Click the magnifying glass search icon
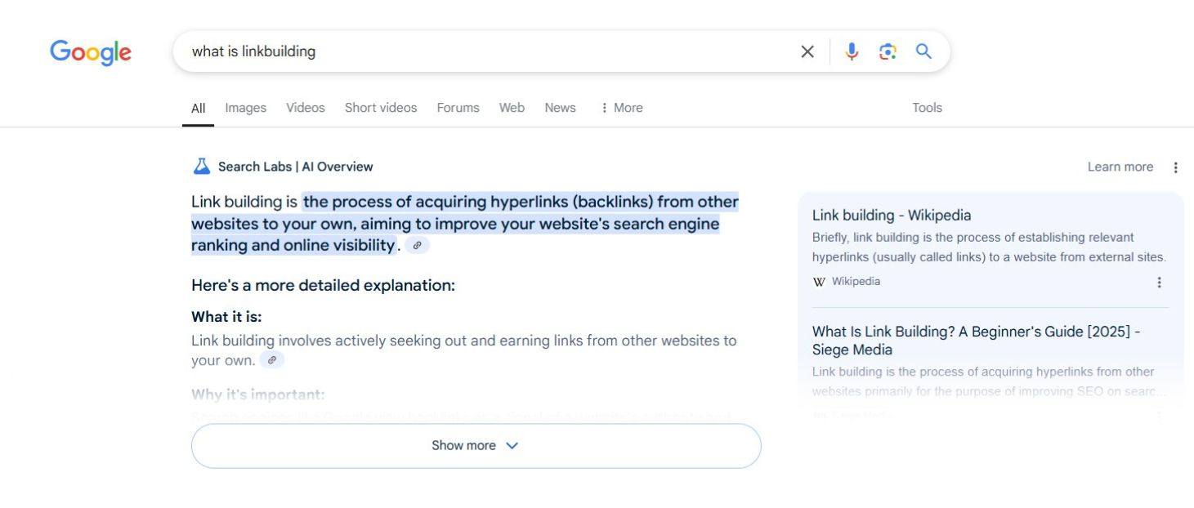The image size is (1194, 508). click(x=923, y=51)
